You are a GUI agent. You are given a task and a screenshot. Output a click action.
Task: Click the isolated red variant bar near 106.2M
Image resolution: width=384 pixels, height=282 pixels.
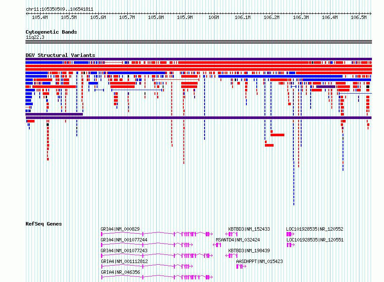277,135
